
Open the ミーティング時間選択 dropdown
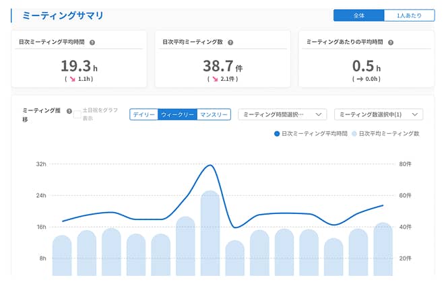282,114
